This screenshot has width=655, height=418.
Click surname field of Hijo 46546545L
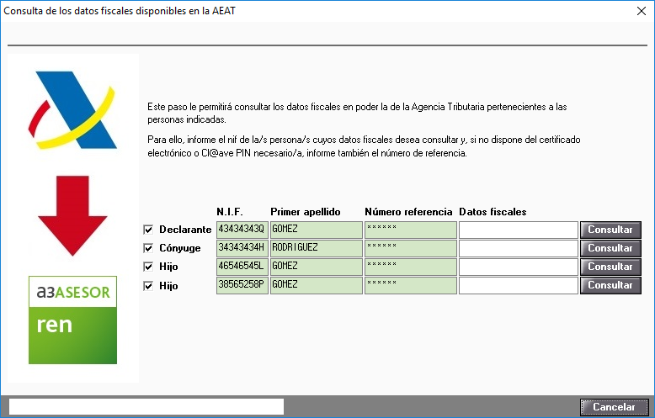coord(317,267)
